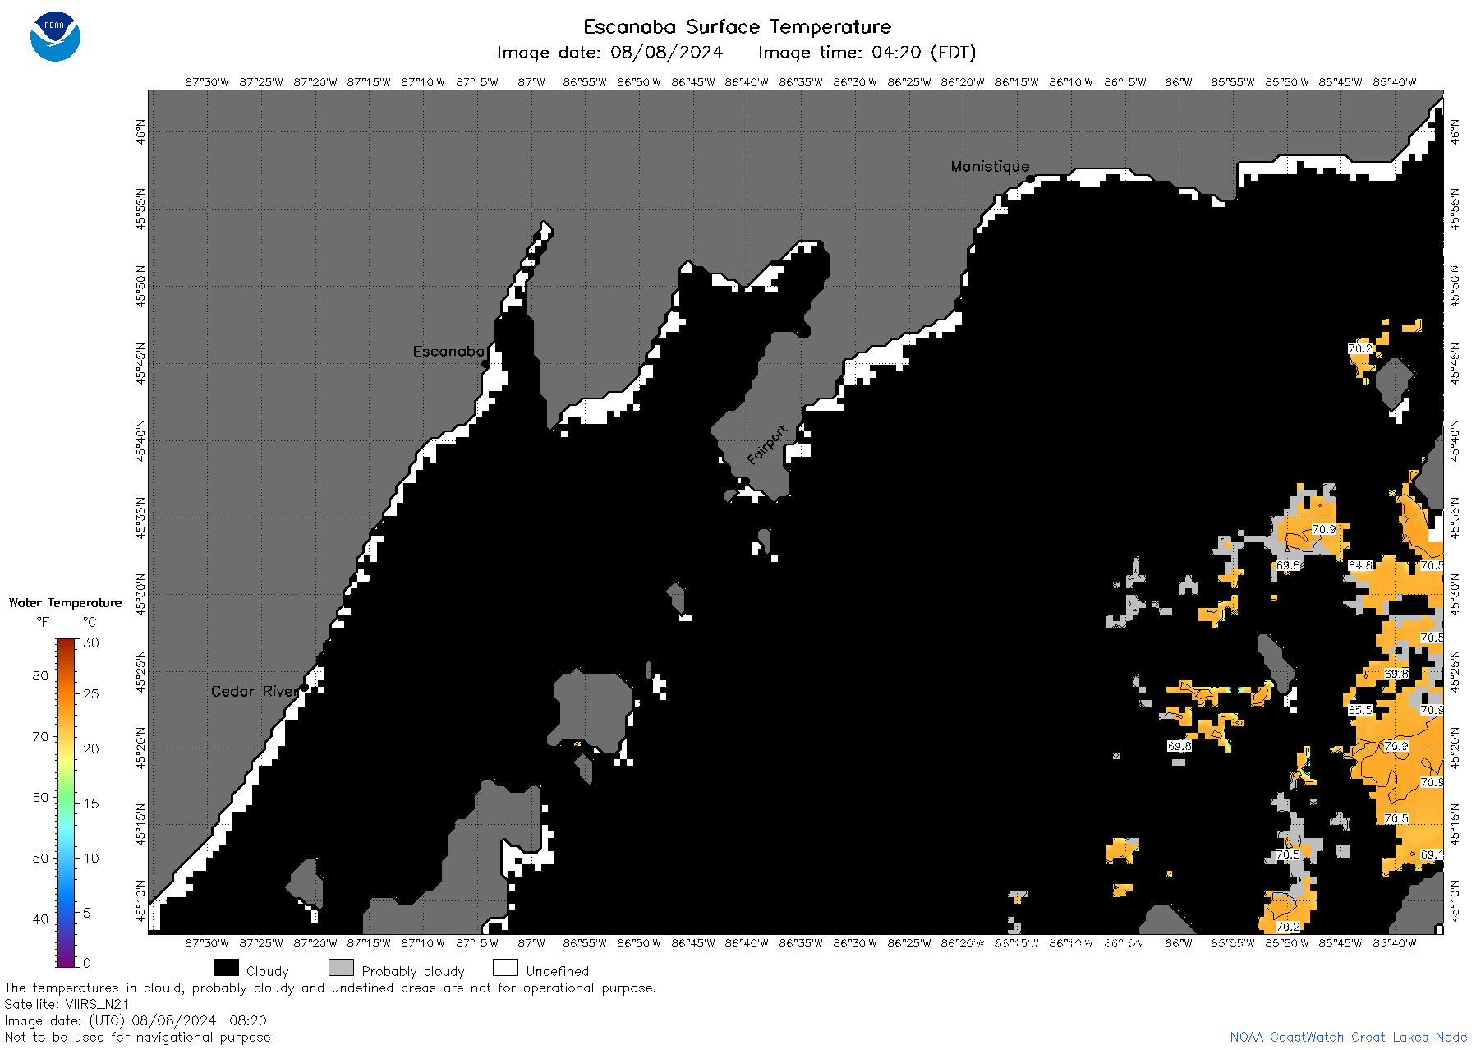This screenshot has height=1050, width=1476.
Task: Click the Water Temperature color scale bar
Action: [66, 803]
